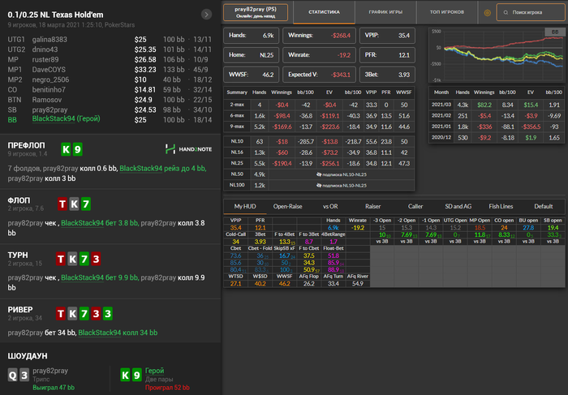The width and height of the screenshot is (568, 395).
Task: Click the green K hero card in preflop
Action: click(x=66, y=149)
